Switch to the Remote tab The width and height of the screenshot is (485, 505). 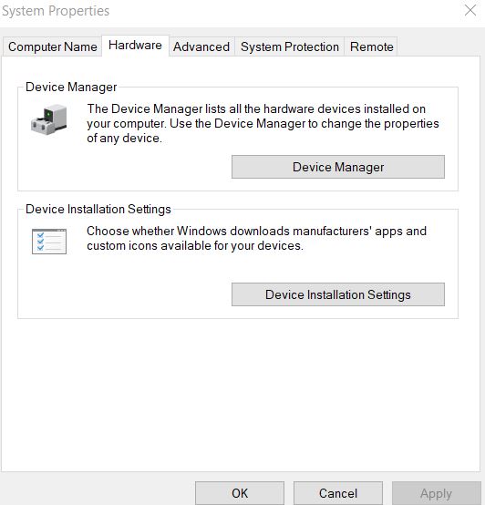pyautogui.click(x=371, y=47)
